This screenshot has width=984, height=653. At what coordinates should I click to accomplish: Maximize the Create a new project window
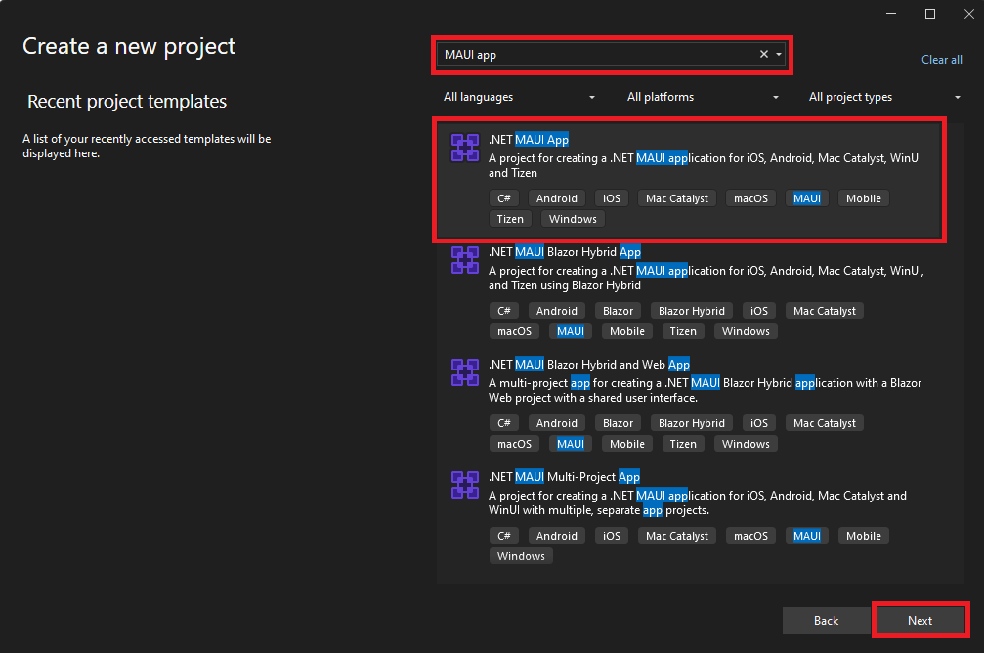(930, 14)
